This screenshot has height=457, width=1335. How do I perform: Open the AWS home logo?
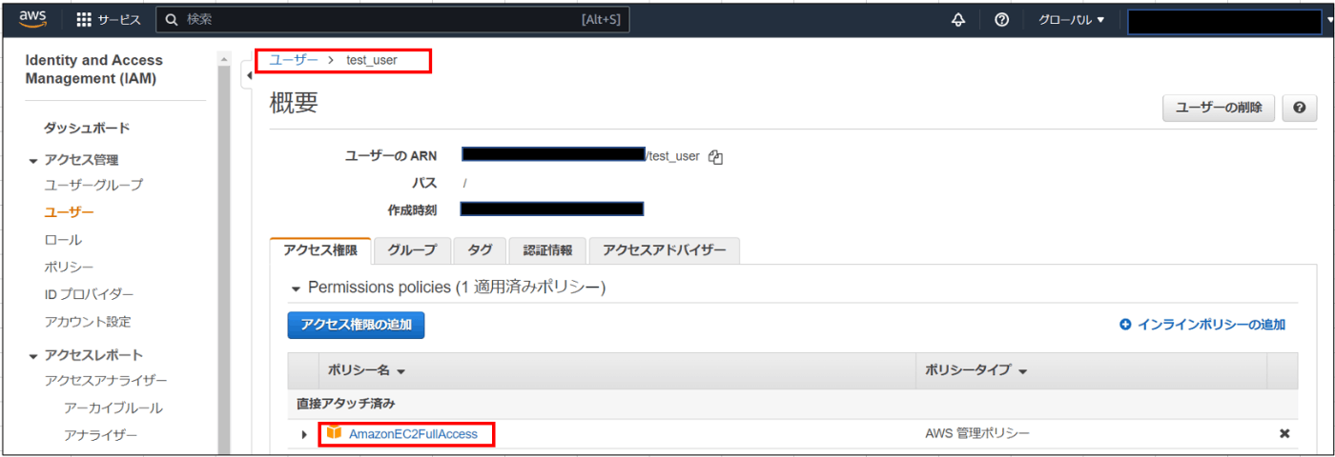point(34,19)
